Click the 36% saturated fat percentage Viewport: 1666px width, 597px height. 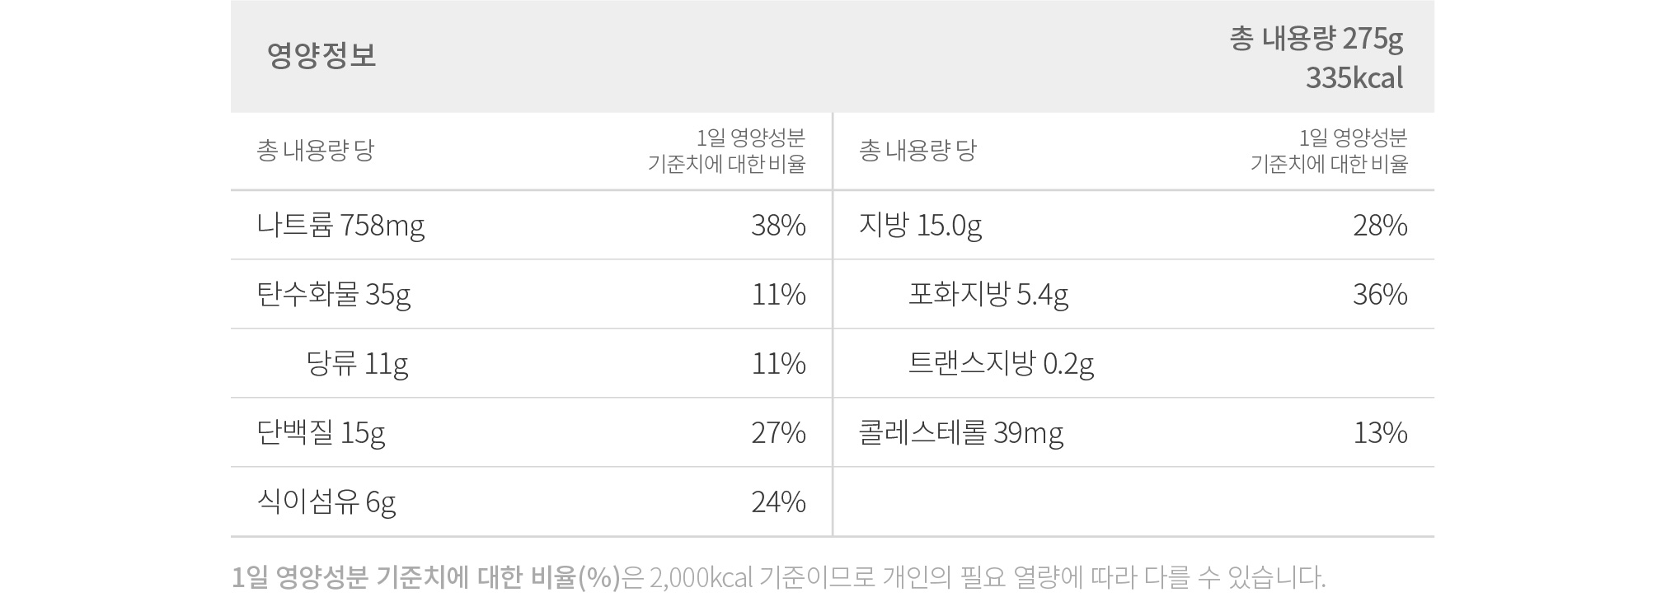[x=1380, y=295]
